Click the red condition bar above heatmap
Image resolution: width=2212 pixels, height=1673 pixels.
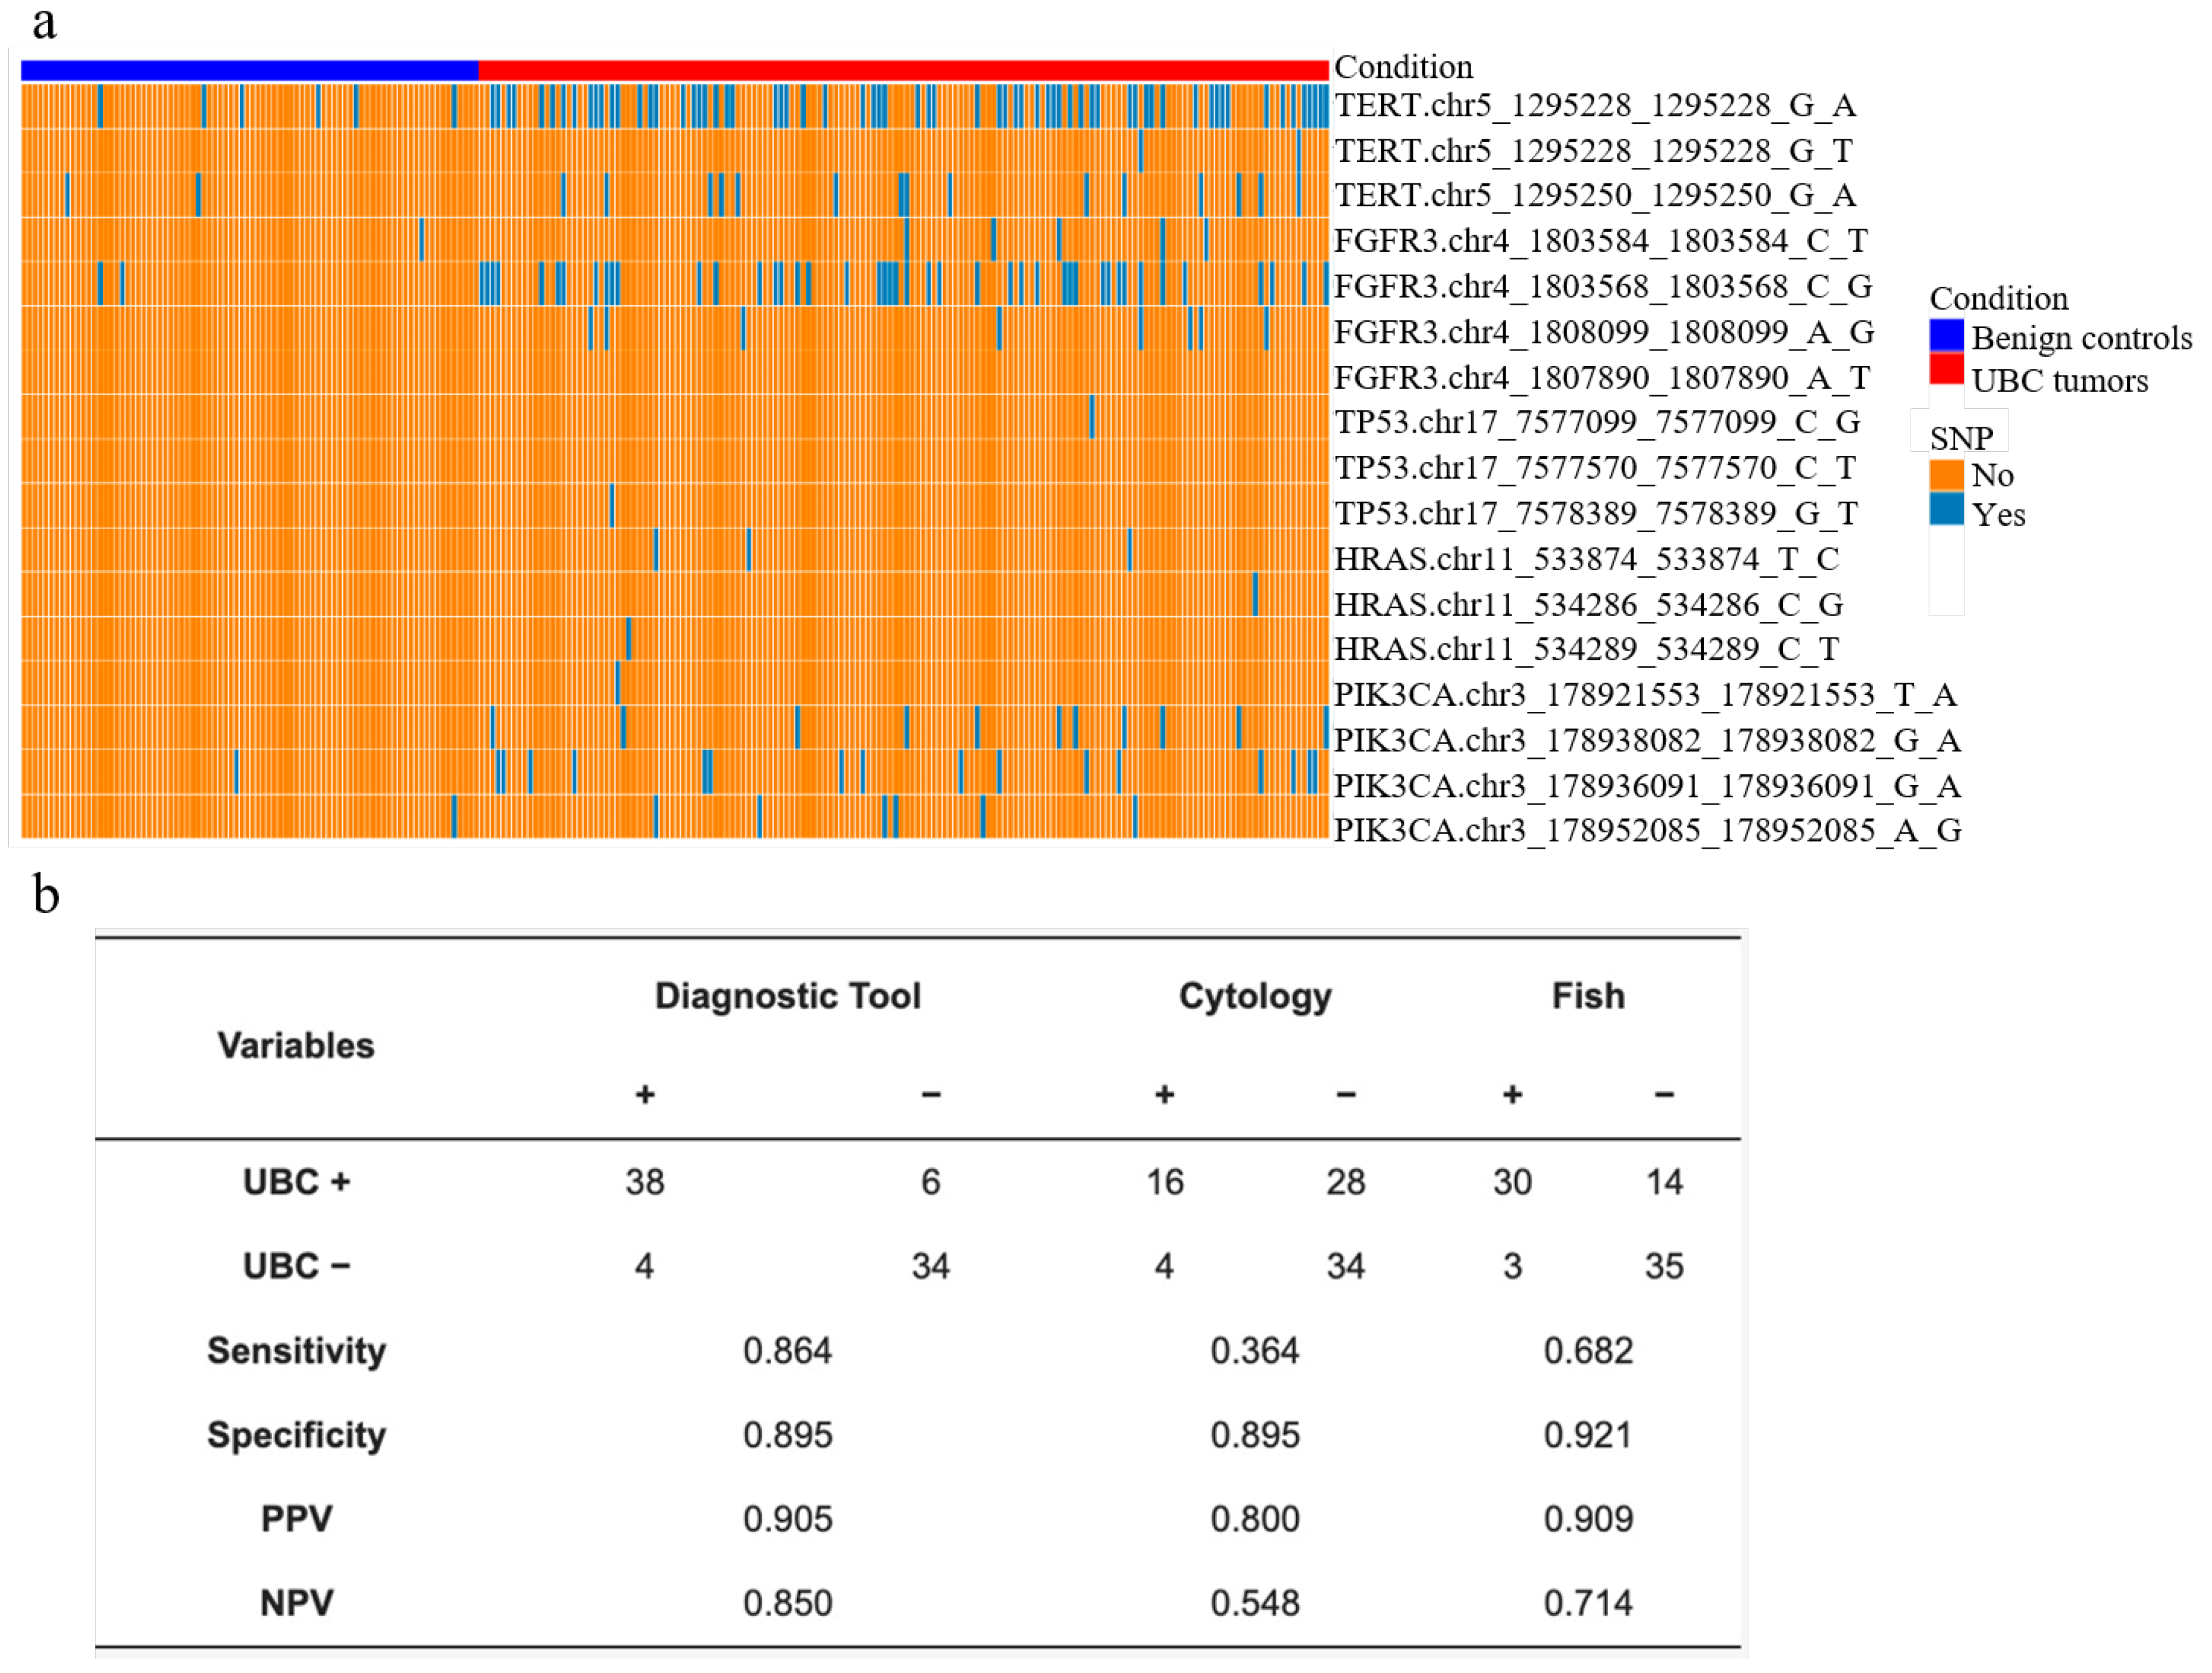tap(903, 70)
